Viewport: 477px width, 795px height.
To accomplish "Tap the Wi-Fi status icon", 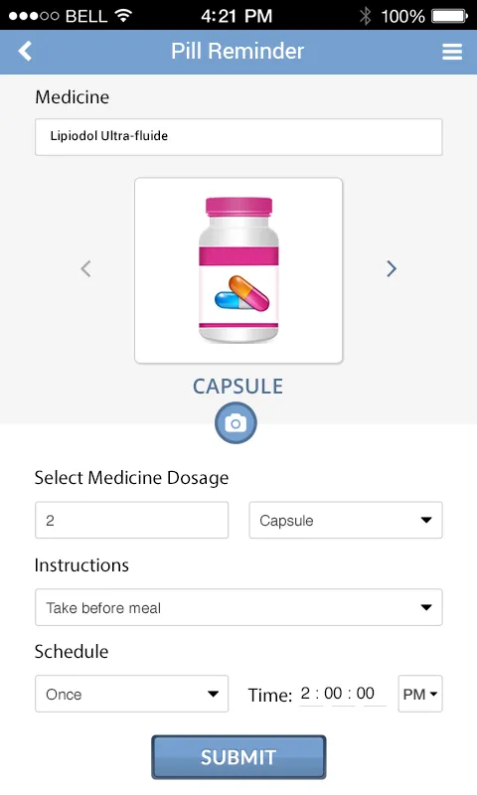I will click(x=123, y=16).
